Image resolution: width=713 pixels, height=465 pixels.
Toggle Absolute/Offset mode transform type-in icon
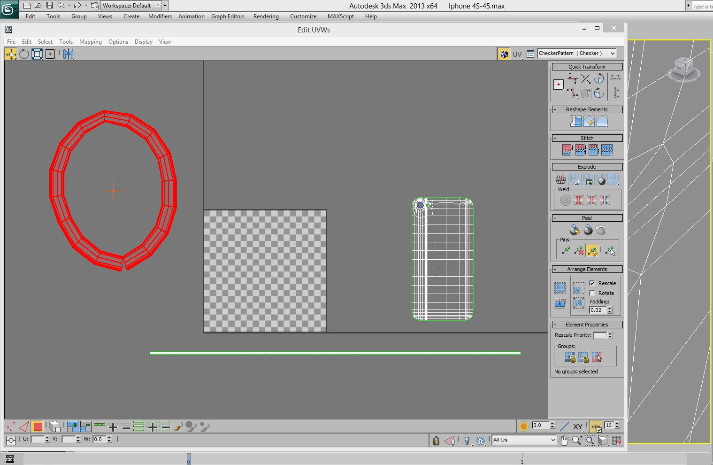(x=11, y=440)
